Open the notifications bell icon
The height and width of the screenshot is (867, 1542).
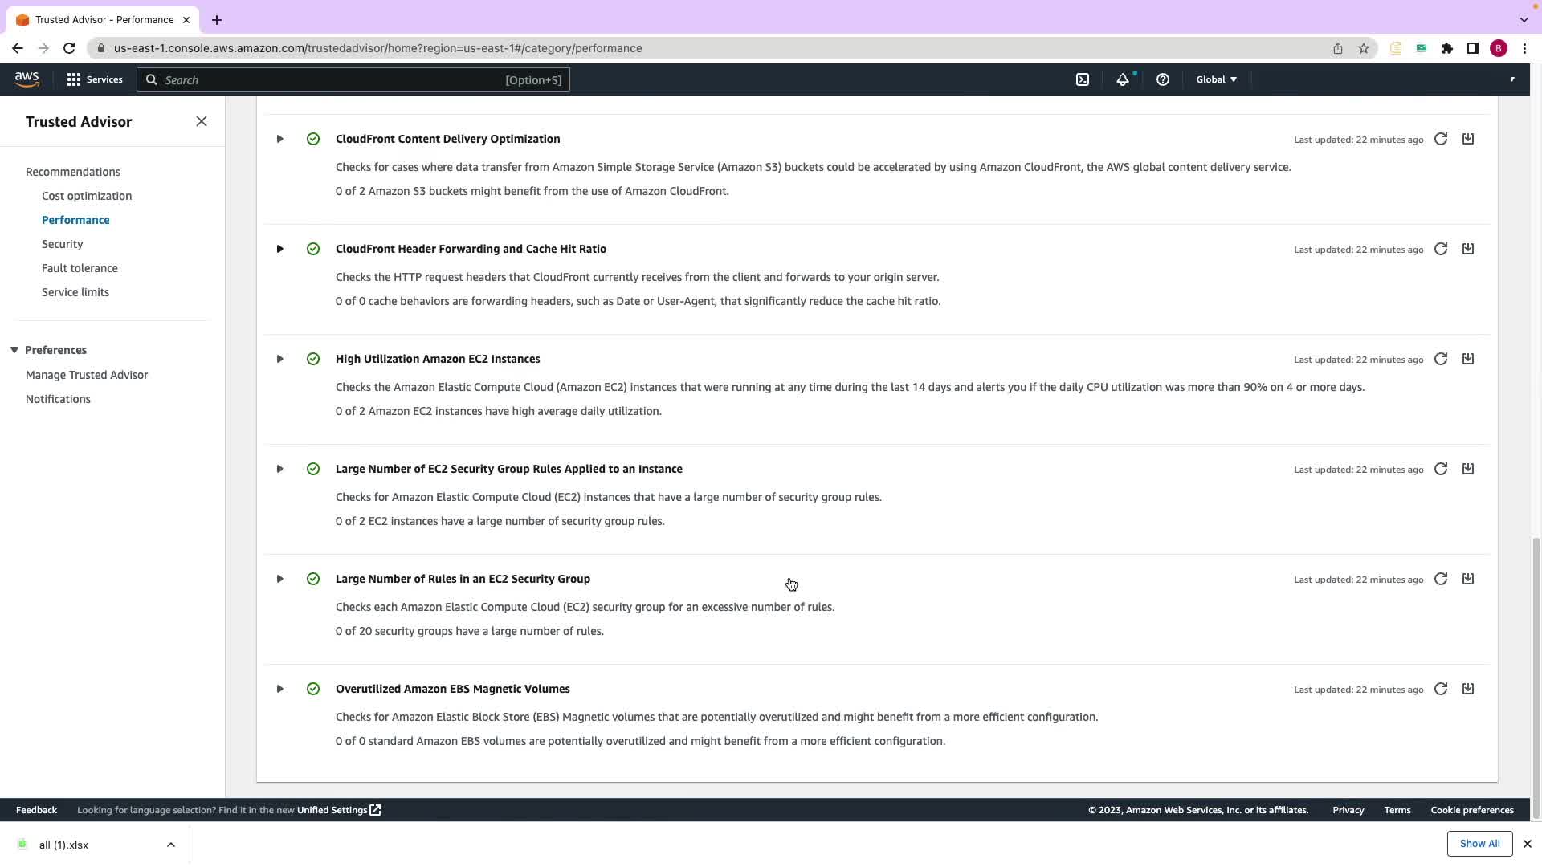(x=1123, y=79)
